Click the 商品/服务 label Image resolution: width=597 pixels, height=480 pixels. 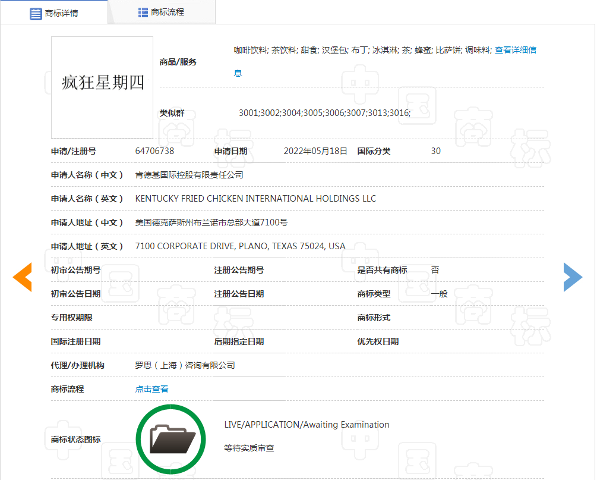pos(178,62)
